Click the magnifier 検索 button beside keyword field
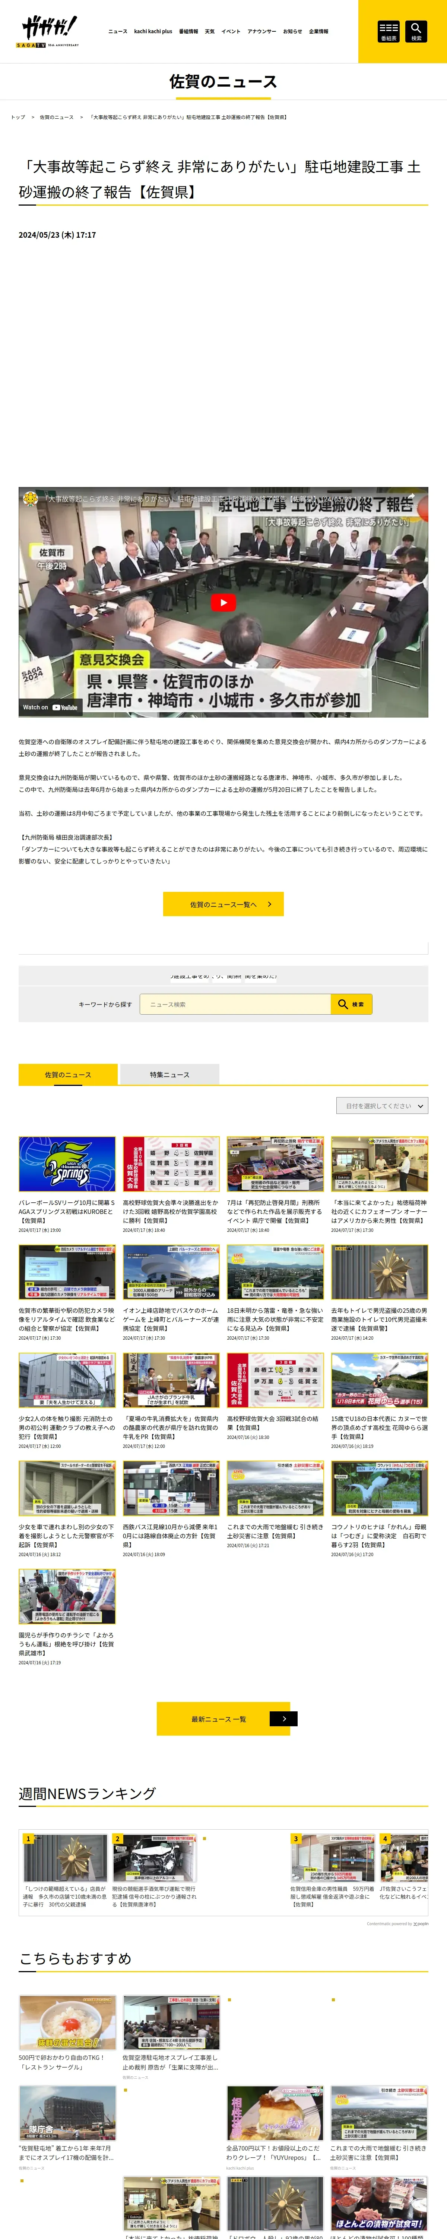Viewport: 447px width, 2239px height. click(x=352, y=1004)
